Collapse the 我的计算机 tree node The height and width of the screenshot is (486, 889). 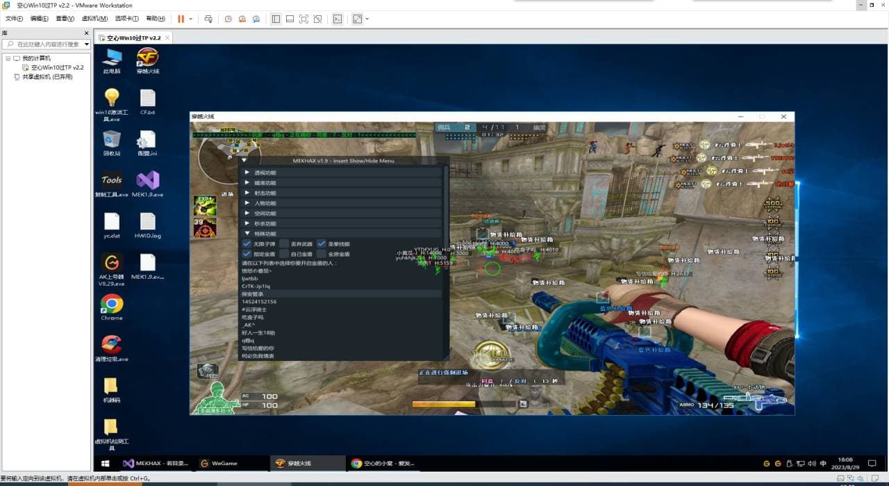(x=8, y=58)
